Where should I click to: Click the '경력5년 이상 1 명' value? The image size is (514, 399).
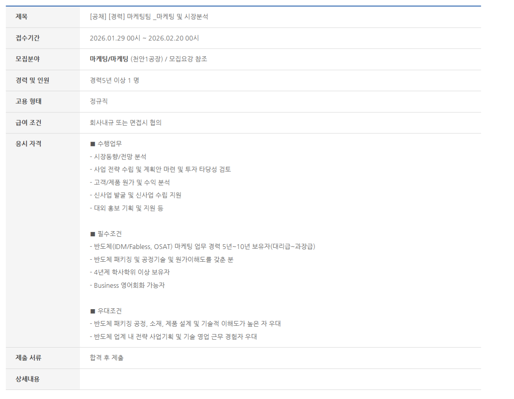tap(114, 80)
